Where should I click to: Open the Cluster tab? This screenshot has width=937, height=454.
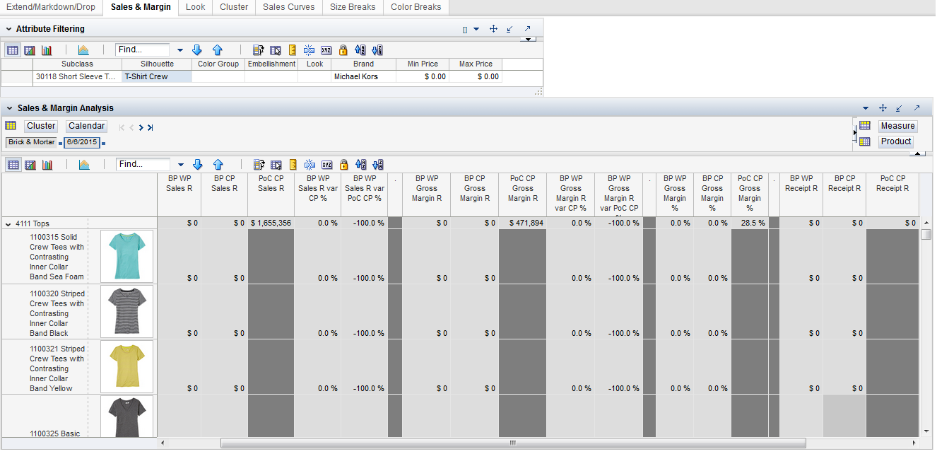click(x=234, y=7)
